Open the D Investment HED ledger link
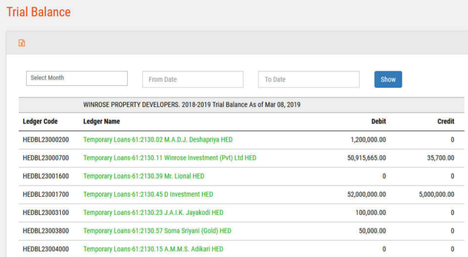This screenshot has height=257, width=468. (x=148, y=194)
